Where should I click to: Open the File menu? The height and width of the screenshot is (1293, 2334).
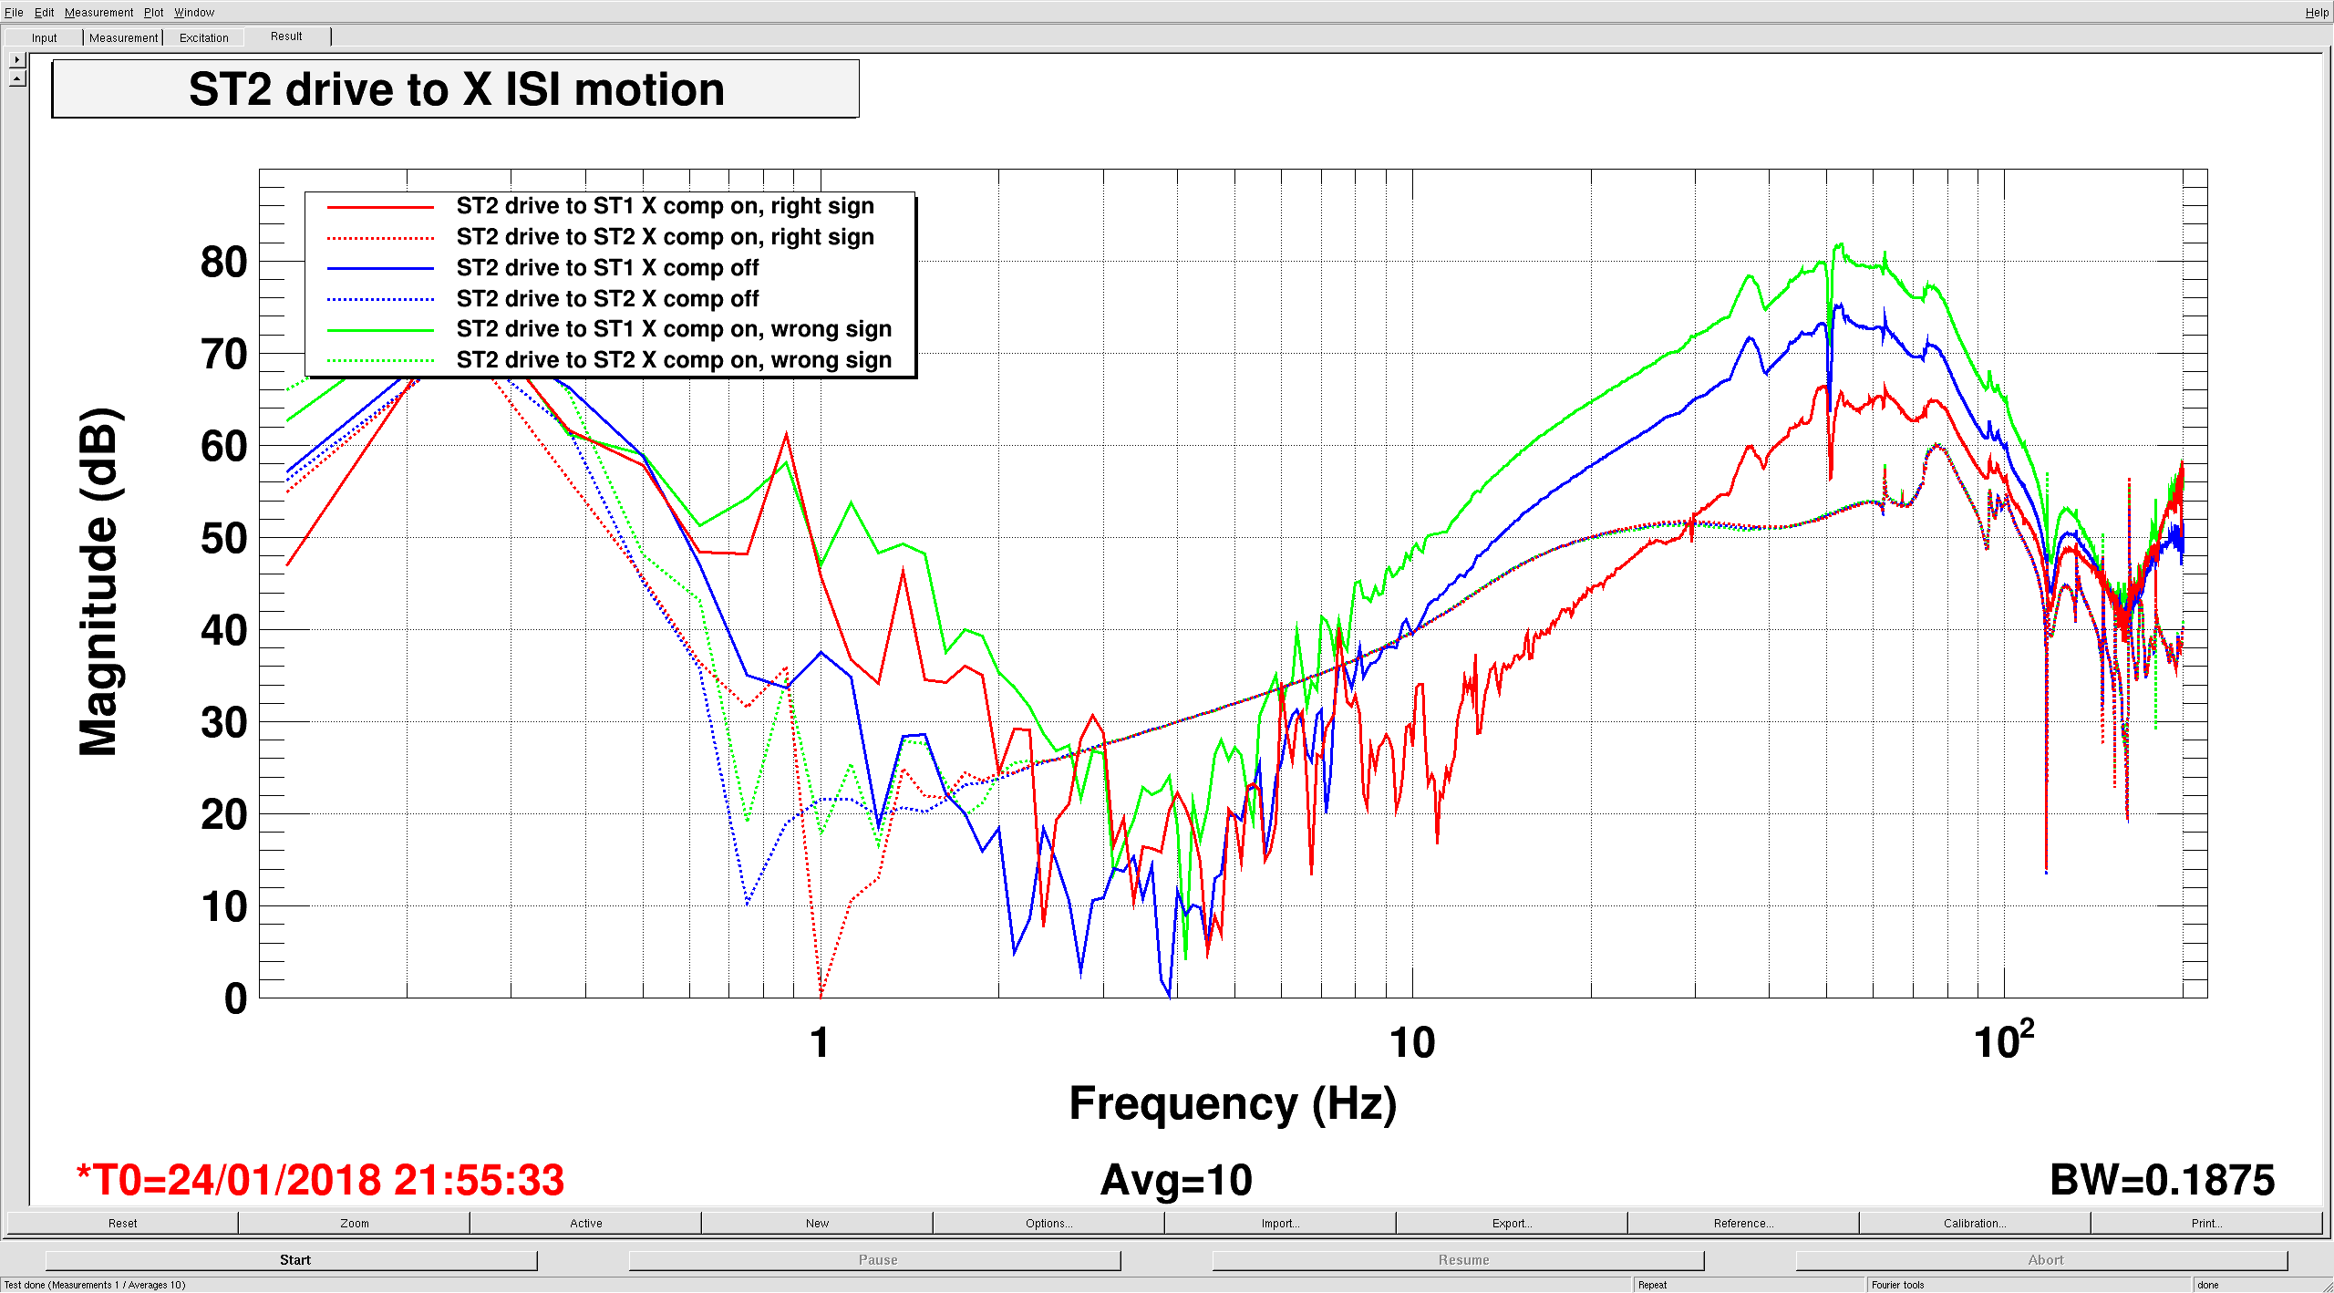pyautogui.click(x=14, y=12)
